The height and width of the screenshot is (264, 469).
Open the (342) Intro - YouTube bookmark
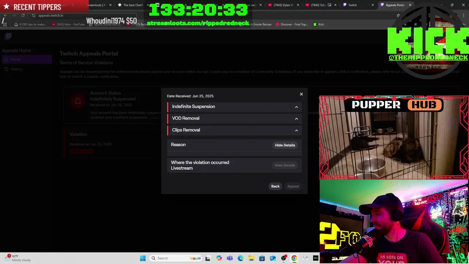pos(68,25)
